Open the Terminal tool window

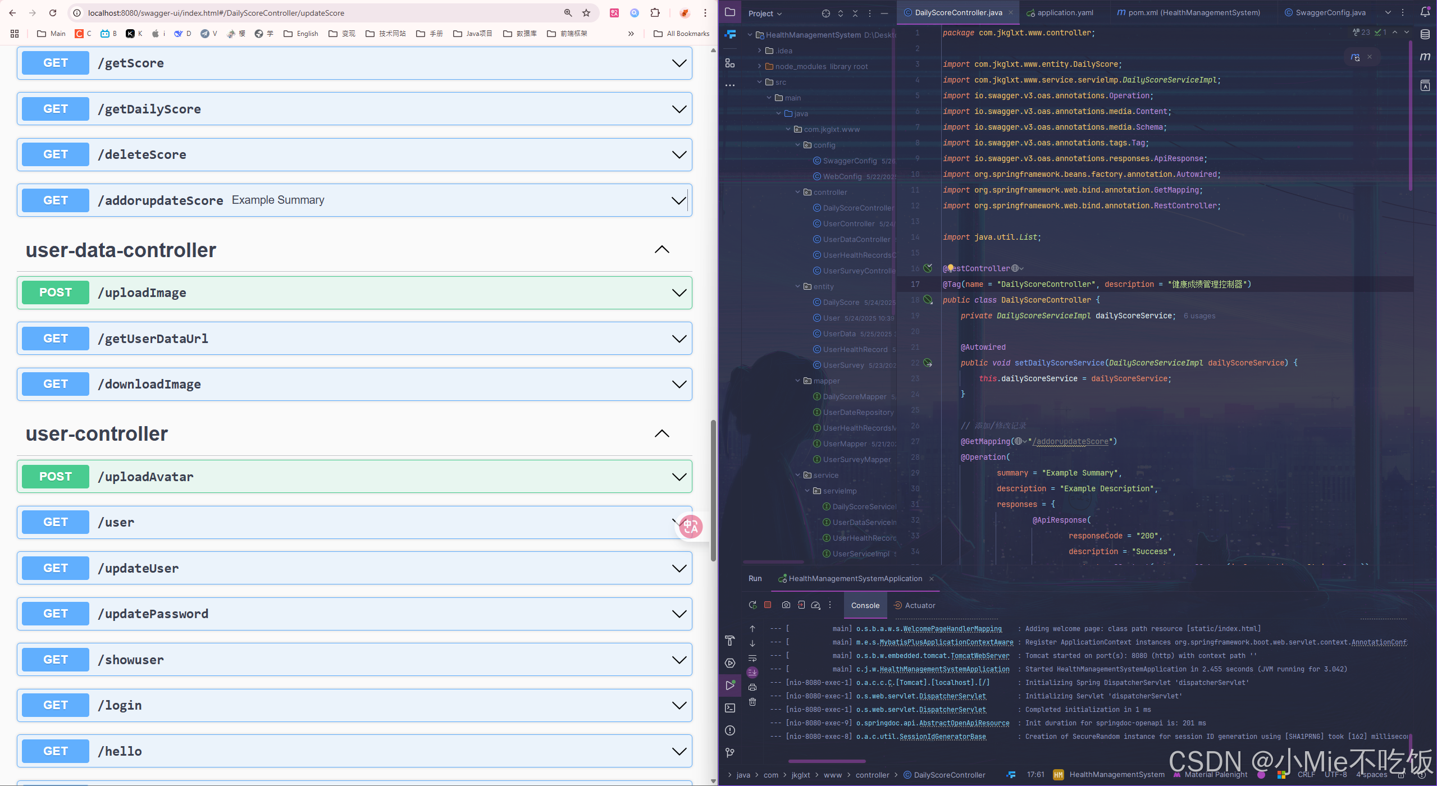coord(730,708)
